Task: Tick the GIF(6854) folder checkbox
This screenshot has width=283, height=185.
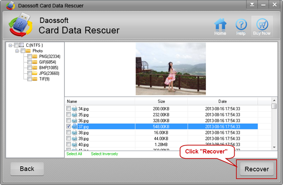Action: (30, 62)
